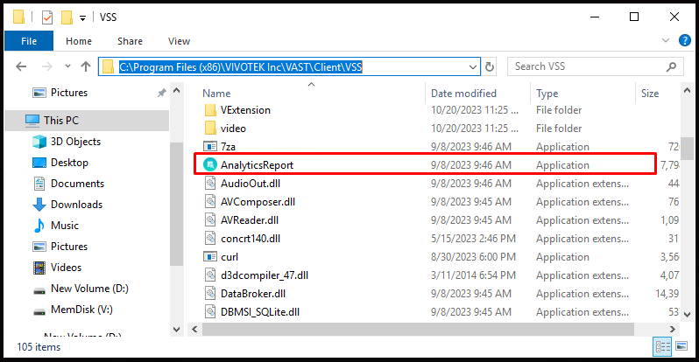Click into the Search VSS field
699x362 pixels.
[x=588, y=66]
